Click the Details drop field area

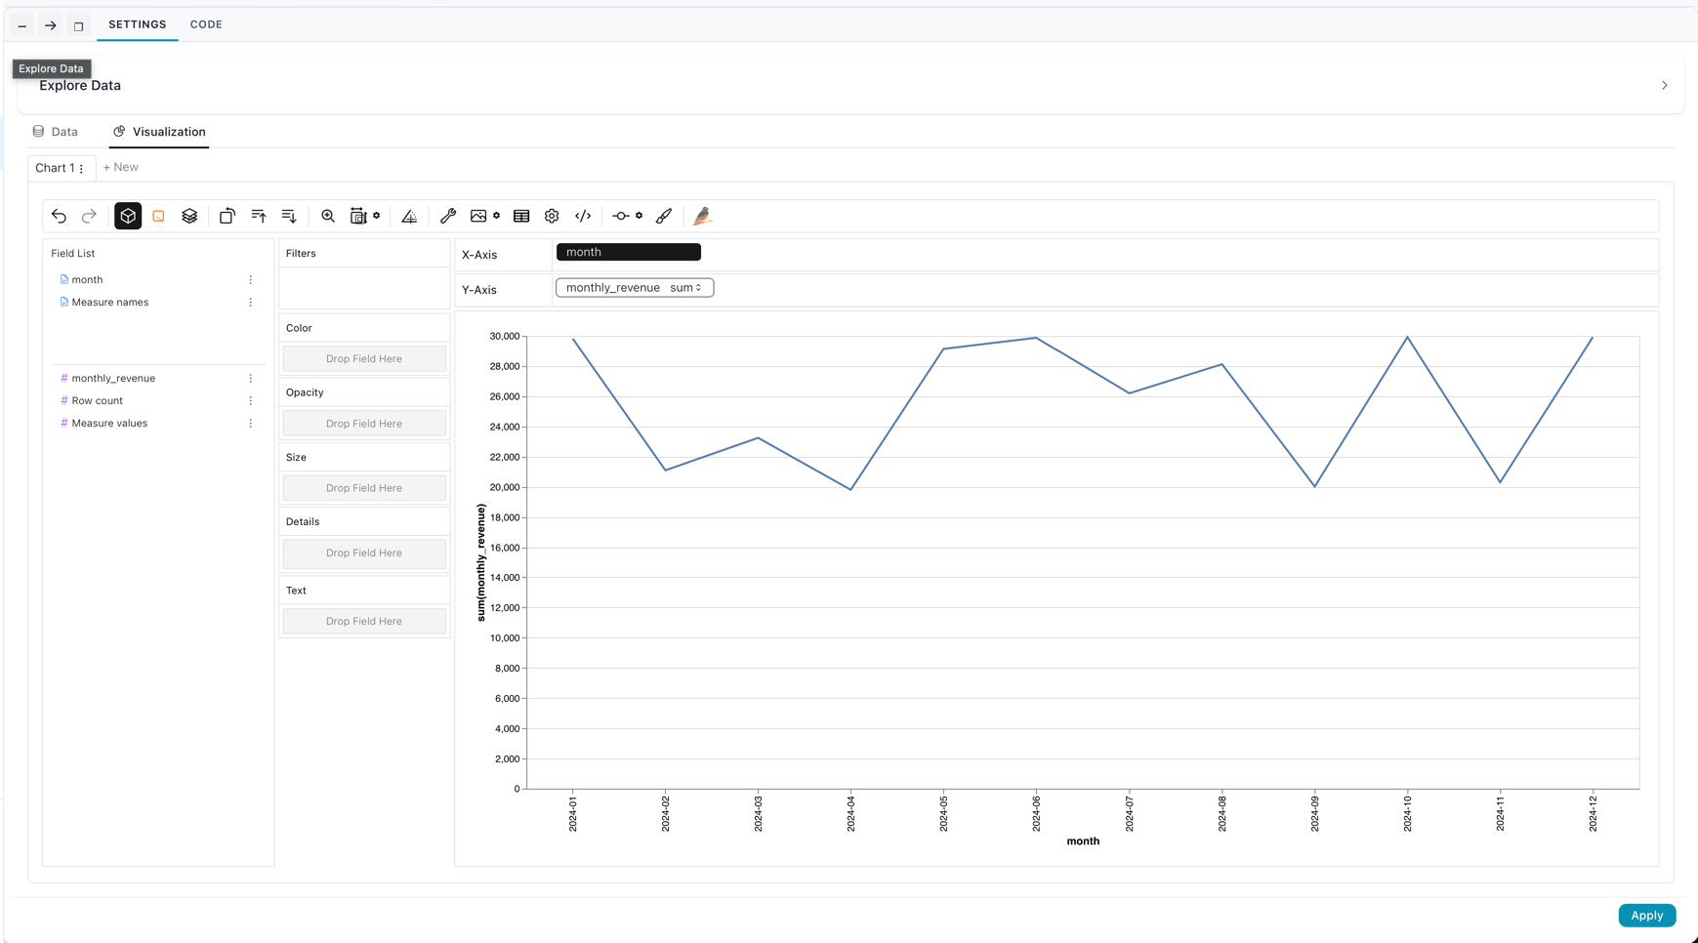[364, 553]
